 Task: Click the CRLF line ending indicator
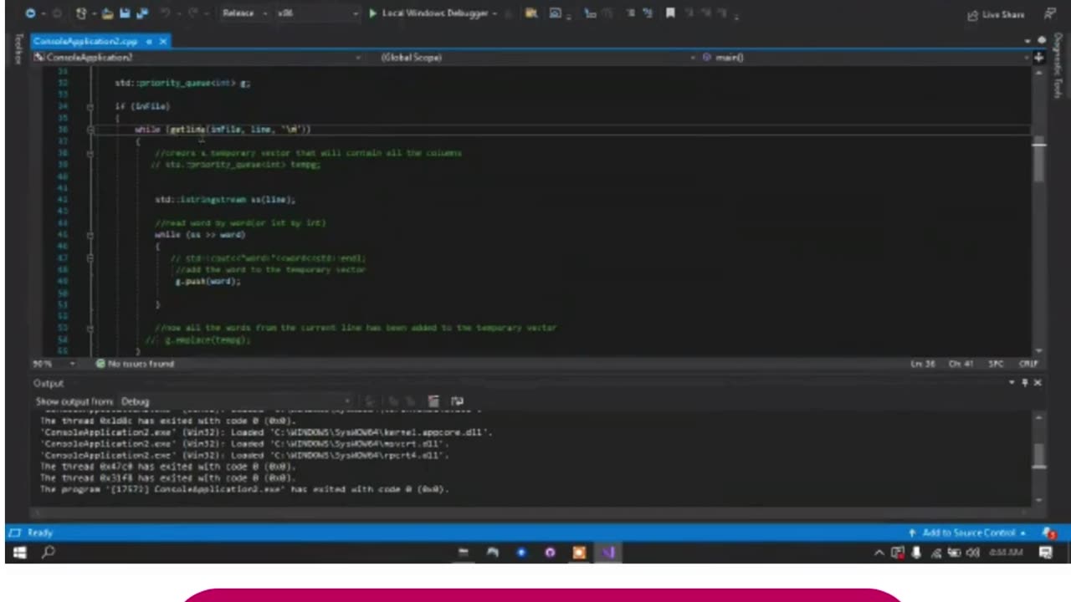1028,364
